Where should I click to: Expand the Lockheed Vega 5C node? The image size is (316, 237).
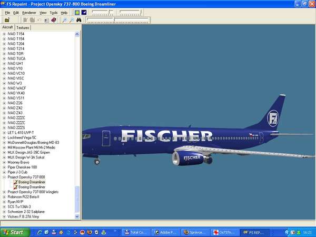click(4, 138)
